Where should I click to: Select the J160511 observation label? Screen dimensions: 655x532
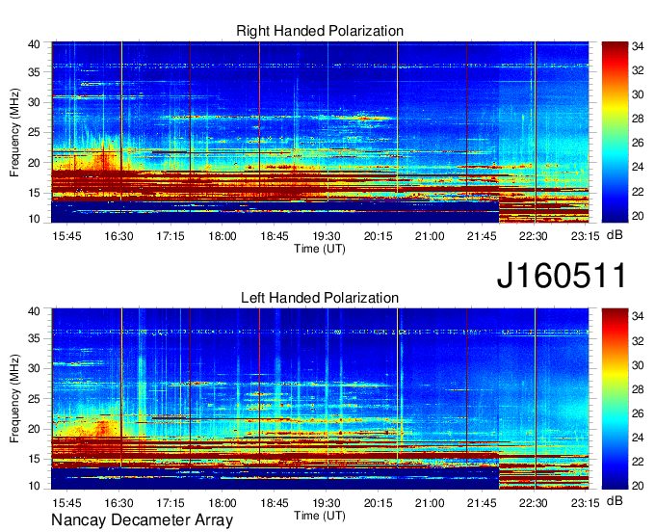click(562, 276)
